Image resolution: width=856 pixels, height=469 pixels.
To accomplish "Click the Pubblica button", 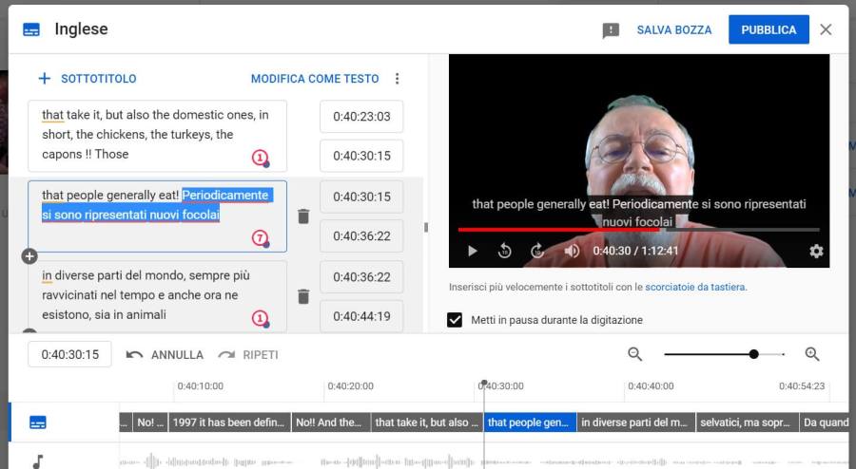I will (x=768, y=29).
